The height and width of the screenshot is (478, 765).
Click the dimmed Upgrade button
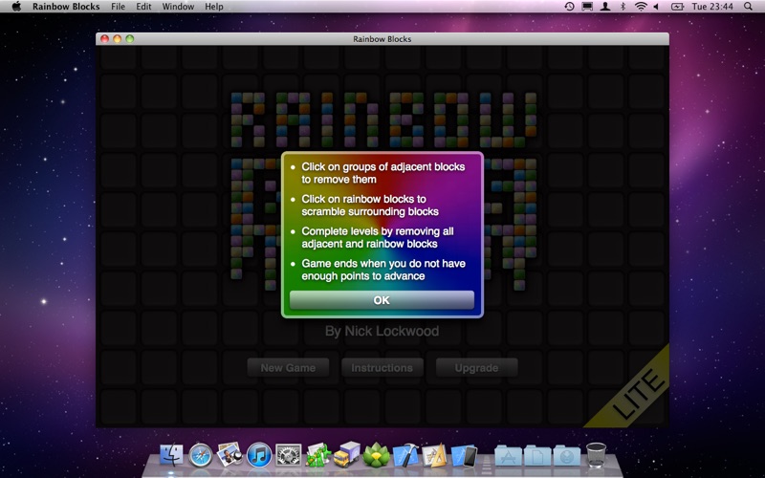pyautogui.click(x=476, y=368)
